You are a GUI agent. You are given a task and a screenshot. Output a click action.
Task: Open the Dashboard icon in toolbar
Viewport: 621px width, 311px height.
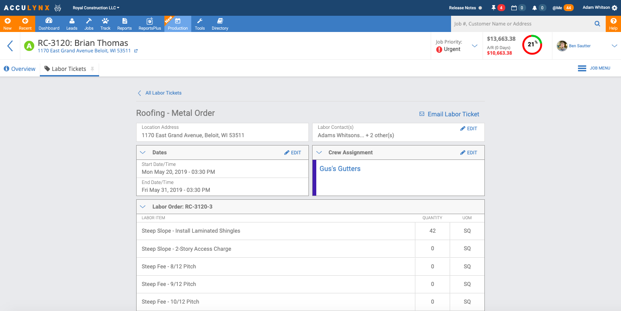pos(49,21)
